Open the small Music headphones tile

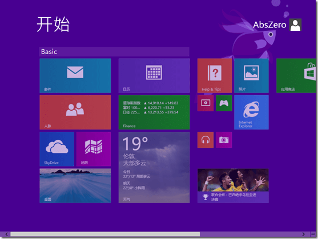tap(206, 140)
